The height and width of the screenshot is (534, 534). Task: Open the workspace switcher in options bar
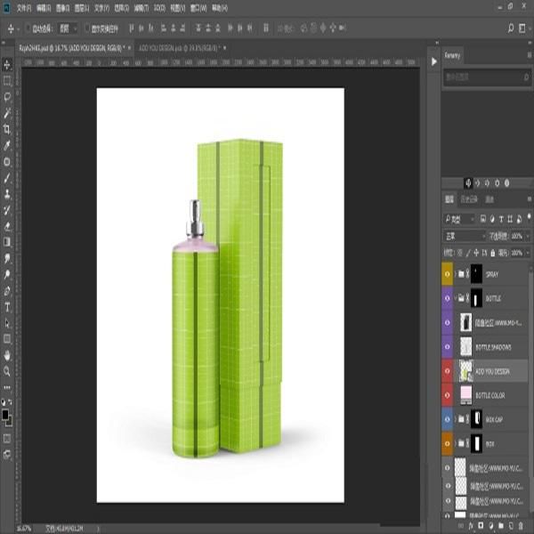pos(522,28)
